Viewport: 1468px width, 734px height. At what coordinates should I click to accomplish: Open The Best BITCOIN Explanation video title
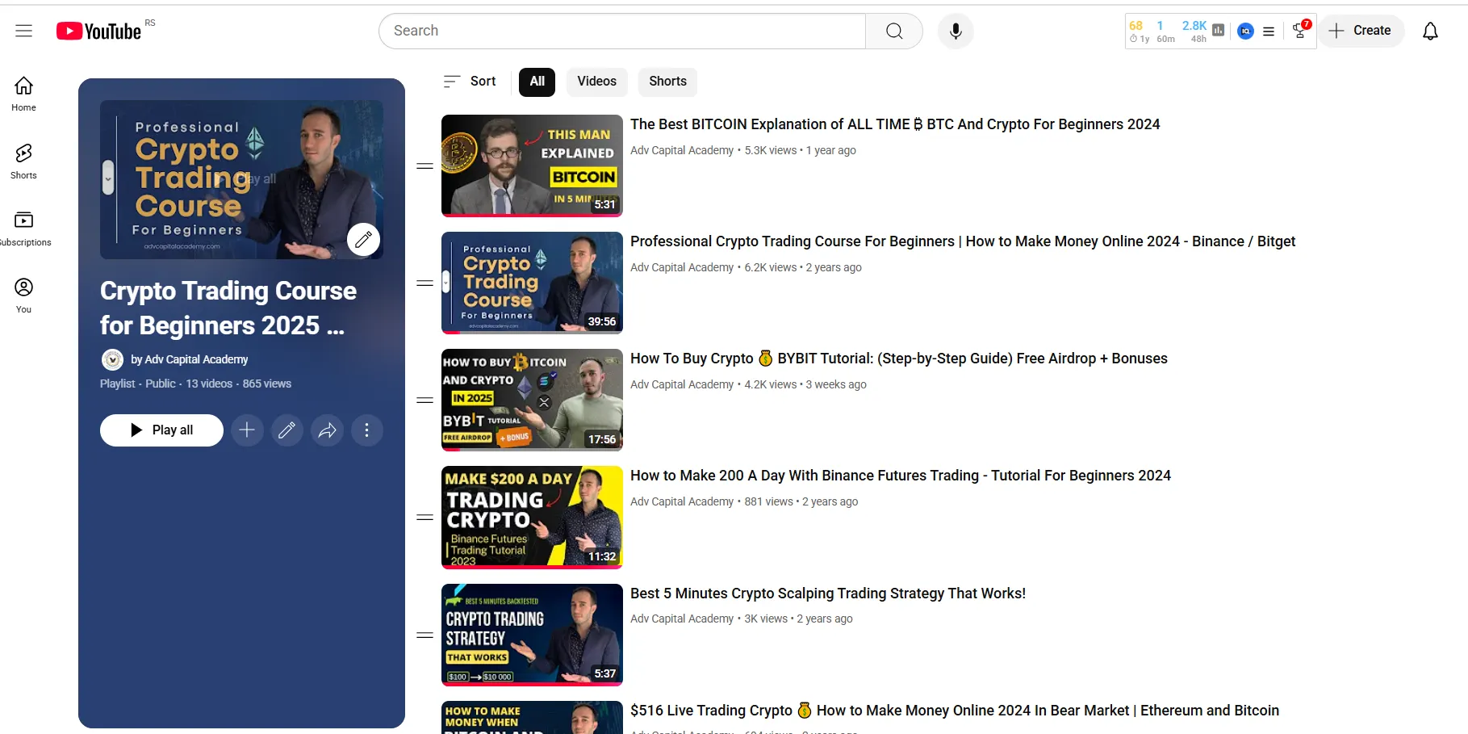coord(894,124)
